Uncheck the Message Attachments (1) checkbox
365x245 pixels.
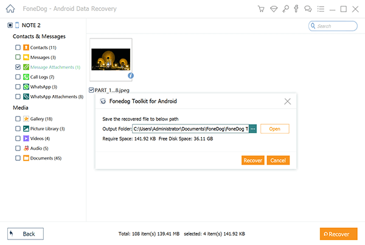click(x=18, y=67)
